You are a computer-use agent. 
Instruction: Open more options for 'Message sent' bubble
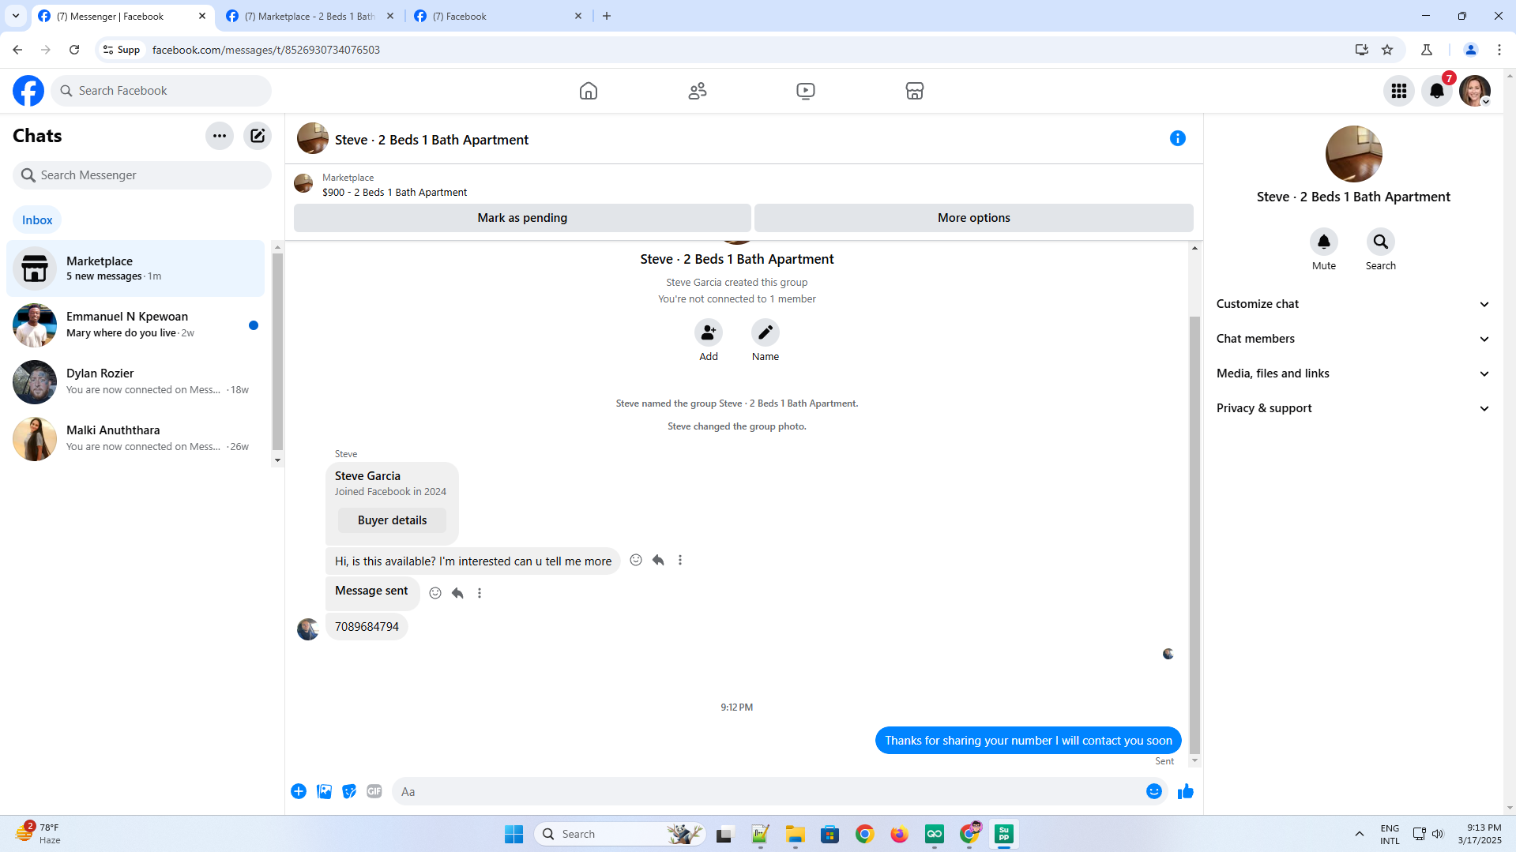480,593
